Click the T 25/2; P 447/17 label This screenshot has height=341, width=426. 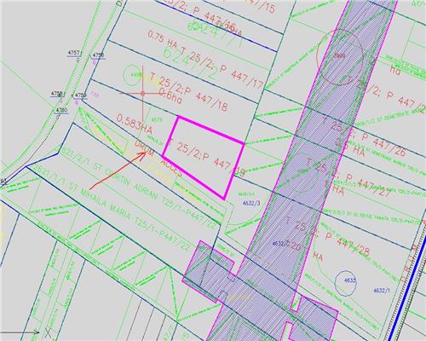(223, 67)
